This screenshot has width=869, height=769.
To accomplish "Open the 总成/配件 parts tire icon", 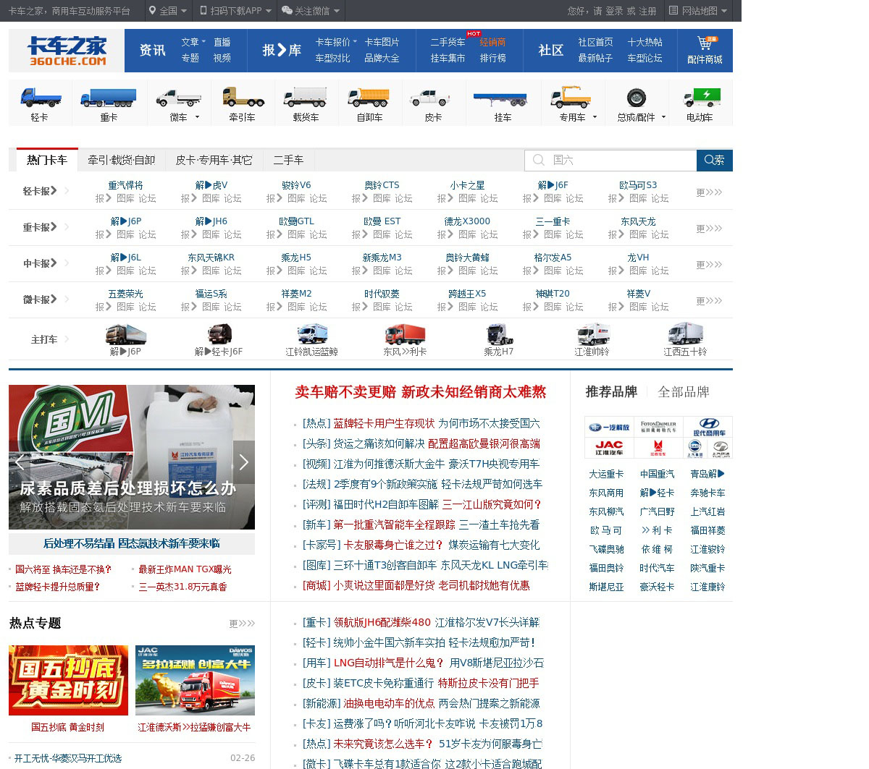I will point(637,103).
